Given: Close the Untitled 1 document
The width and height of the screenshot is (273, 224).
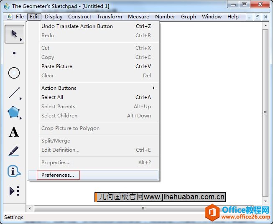Looking at the screenshot, I should pos(265,17).
